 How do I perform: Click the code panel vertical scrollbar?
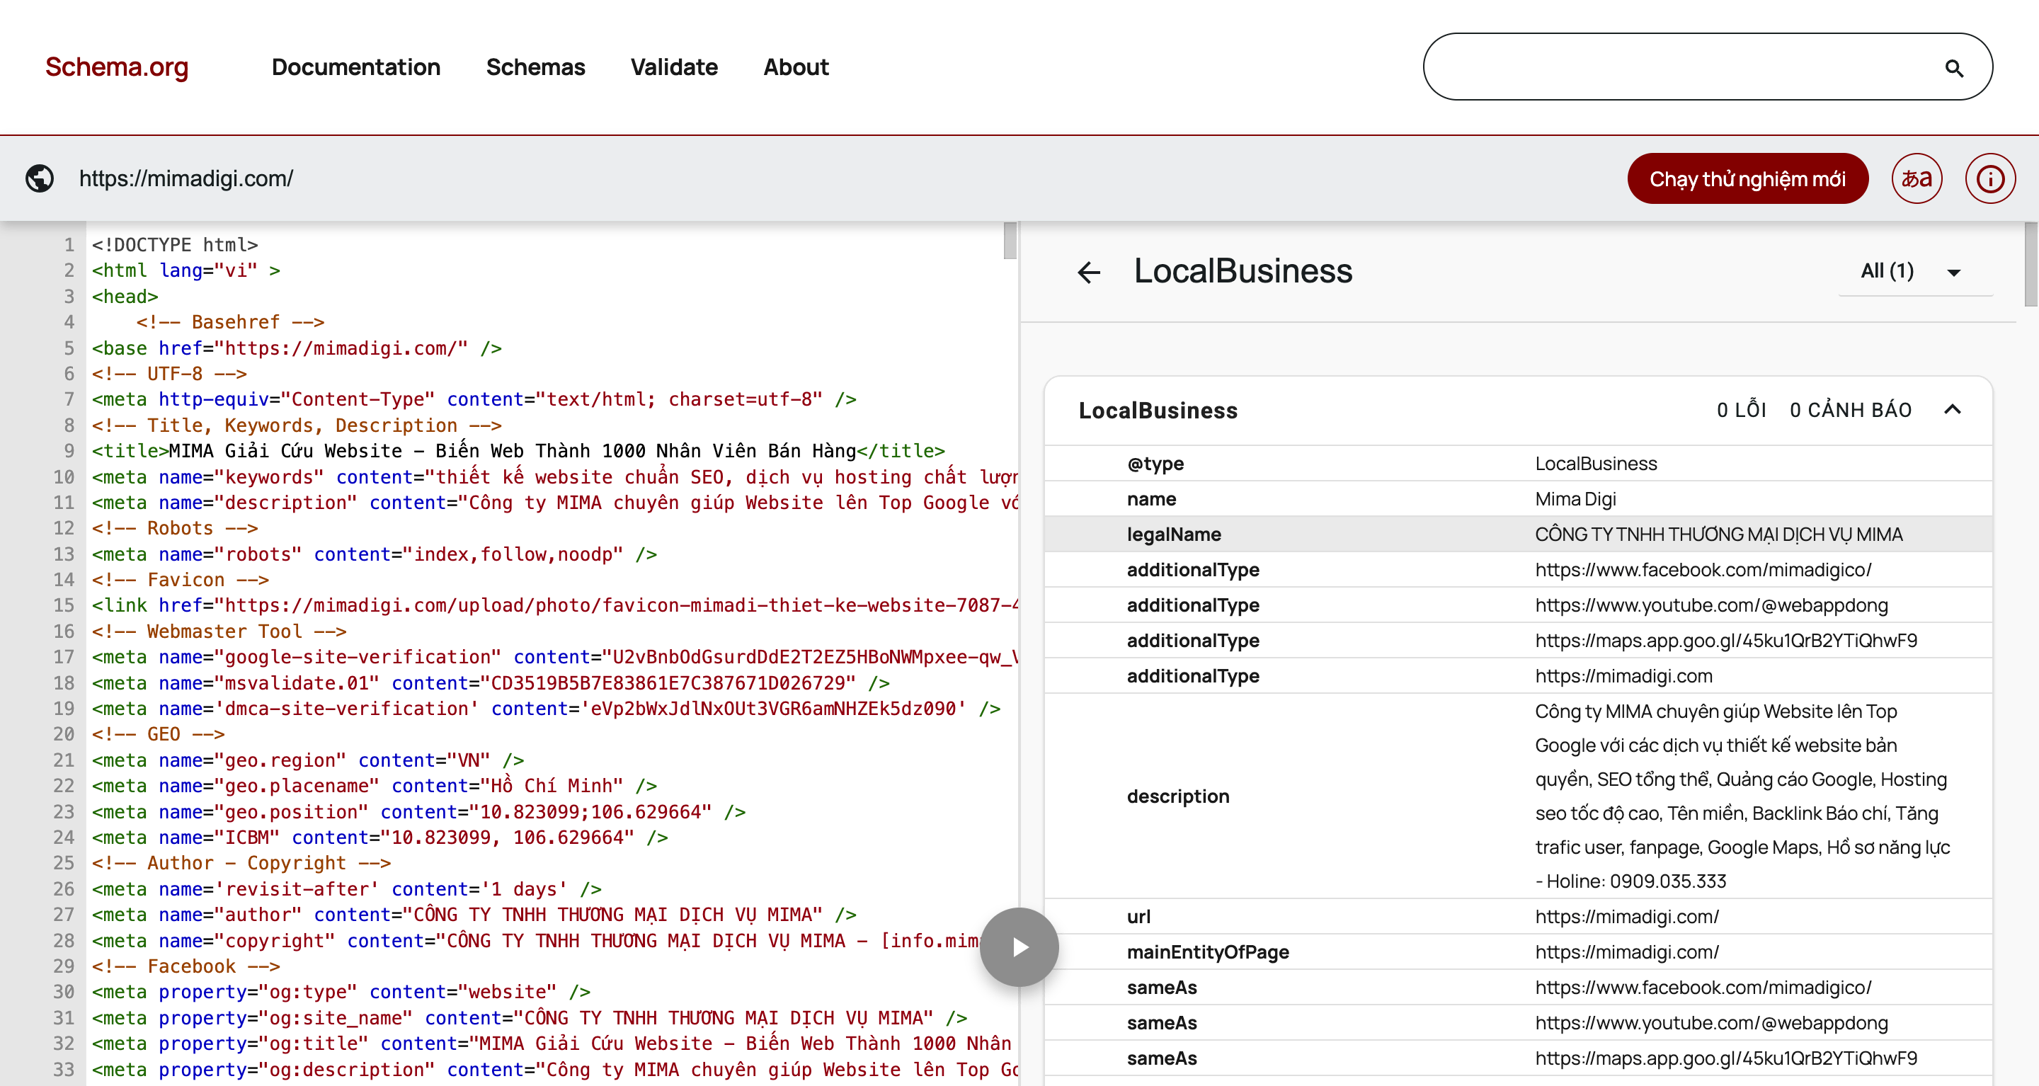(x=1009, y=241)
